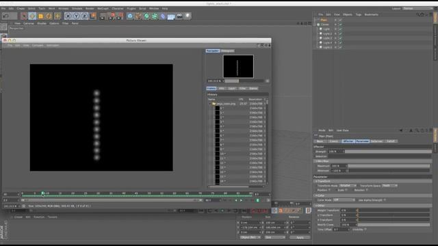Toggle the green checkmark for Light.2
Viewport: 438px width, 246px height.
(x=340, y=33)
